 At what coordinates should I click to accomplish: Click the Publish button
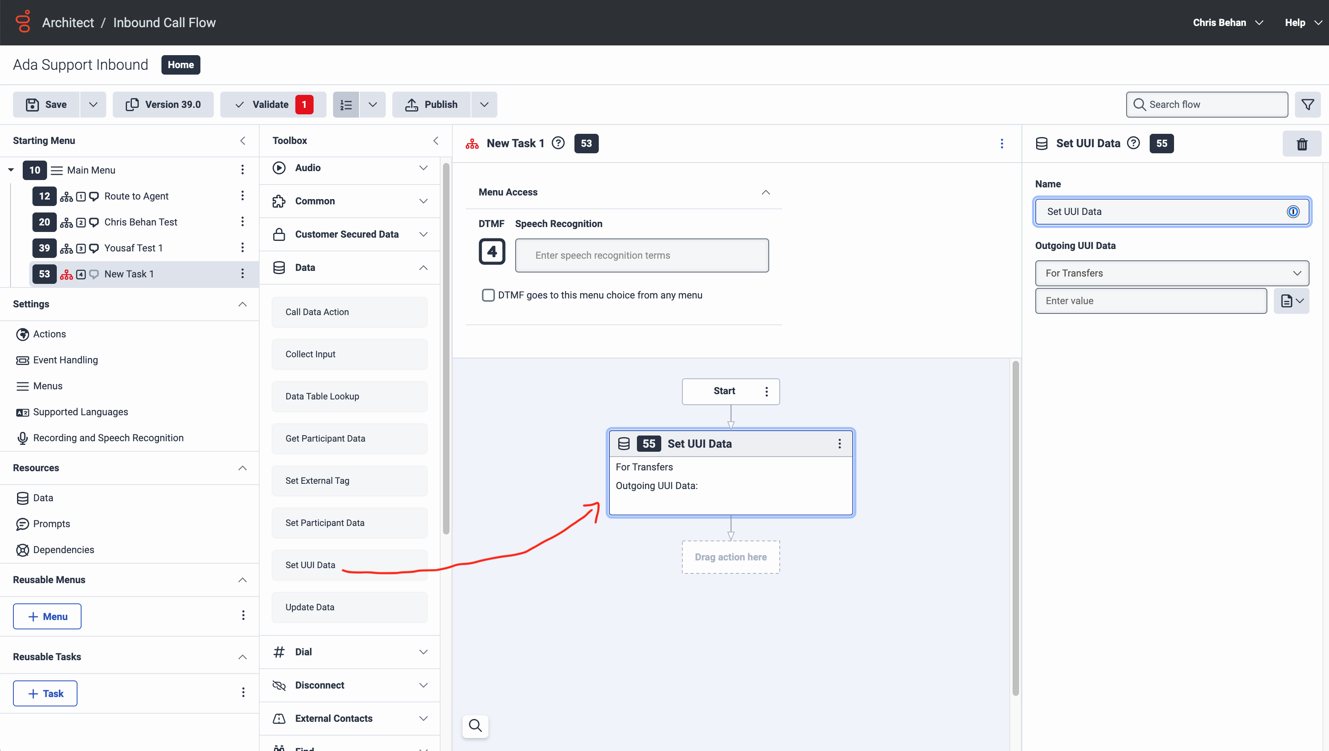[x=432, y=105]
